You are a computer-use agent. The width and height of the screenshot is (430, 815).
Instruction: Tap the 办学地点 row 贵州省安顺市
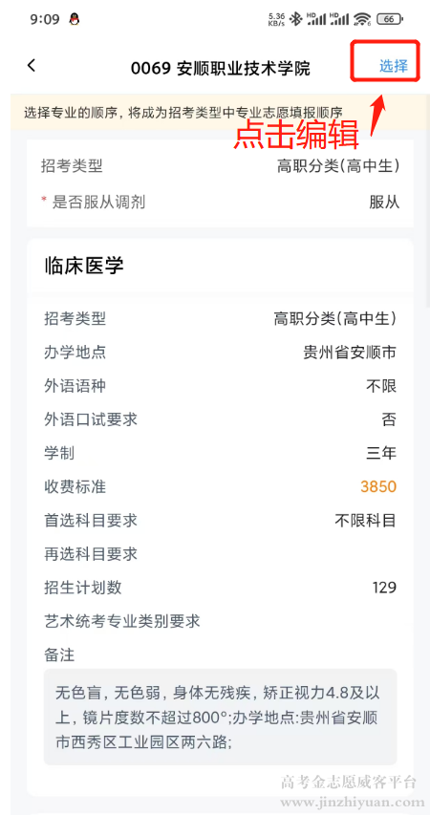coord(220,353)
